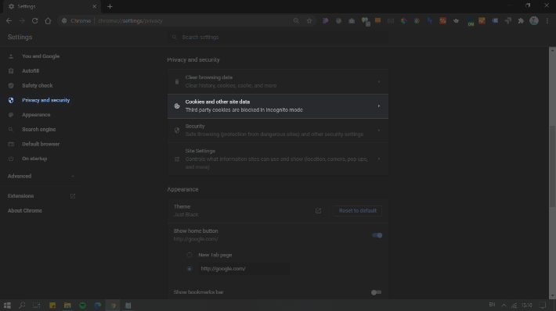
Task: Open the home page via the home icon
Action: [x=48, y=21]
